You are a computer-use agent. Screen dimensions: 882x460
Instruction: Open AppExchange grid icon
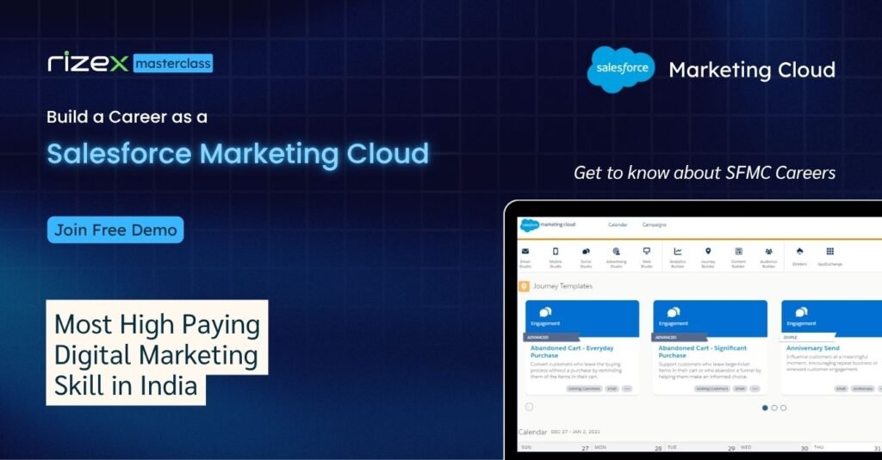coord(829,252)
